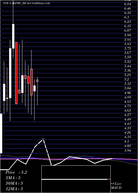Click the NSE LAKPRE_BZ chart title
This screenshot has width=138, height=193.
click(26, 3)
